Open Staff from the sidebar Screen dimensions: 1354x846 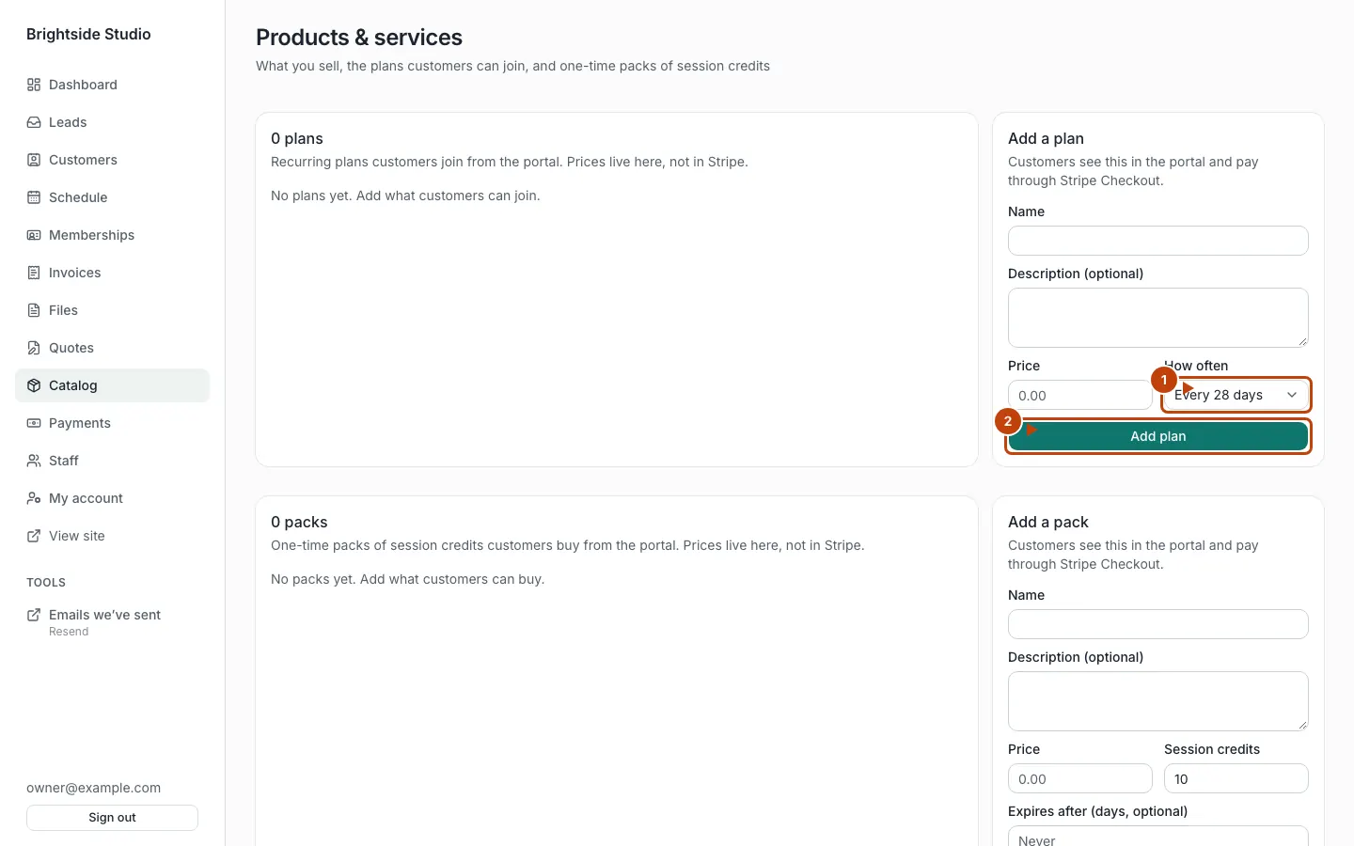[112, 461]
